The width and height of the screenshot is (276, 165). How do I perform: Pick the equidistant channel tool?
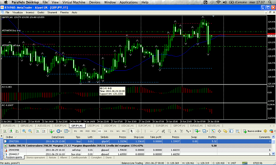click(163, 131)
